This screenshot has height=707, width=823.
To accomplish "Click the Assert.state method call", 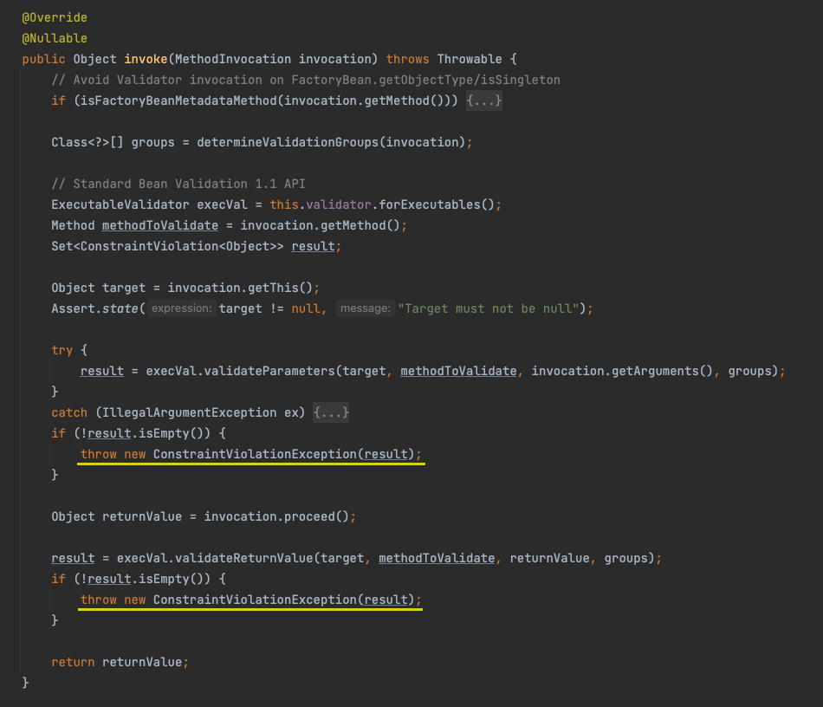I will click(x=94, y=308).
